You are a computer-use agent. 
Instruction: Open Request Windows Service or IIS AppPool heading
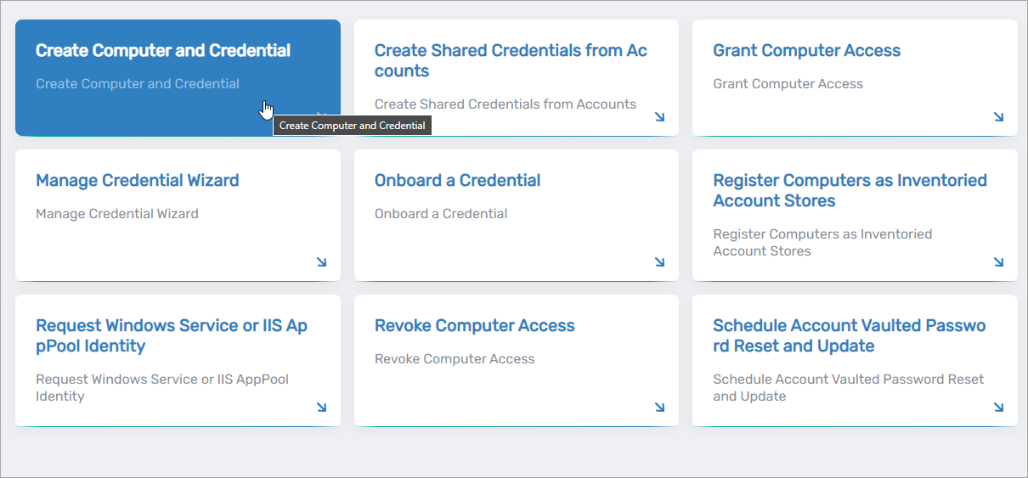point(172,336)
